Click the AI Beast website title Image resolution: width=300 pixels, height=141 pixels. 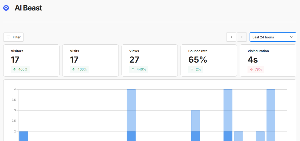pos(28,8)
